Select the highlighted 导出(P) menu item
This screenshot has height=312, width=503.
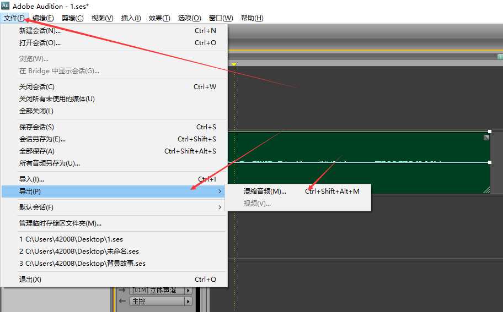[114, 191]
